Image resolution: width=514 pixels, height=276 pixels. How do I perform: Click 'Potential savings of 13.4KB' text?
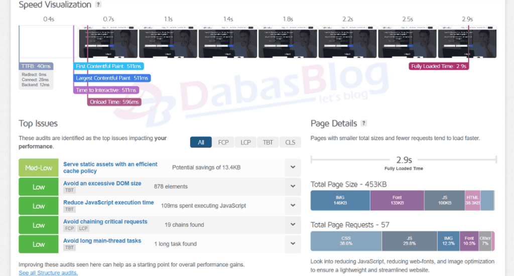(x=206, y=168)
